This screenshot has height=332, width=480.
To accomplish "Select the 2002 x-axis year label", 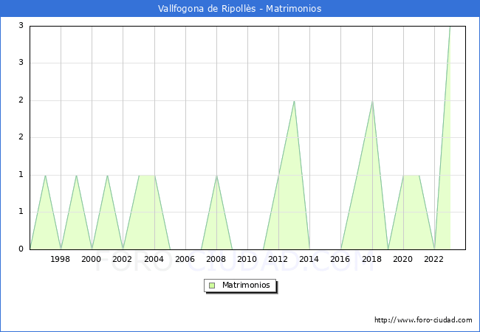I will coord(122,259).
